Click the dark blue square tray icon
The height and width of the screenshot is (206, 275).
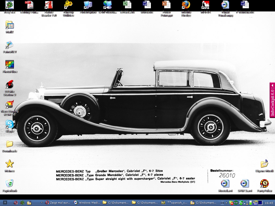tap(260, 203)
